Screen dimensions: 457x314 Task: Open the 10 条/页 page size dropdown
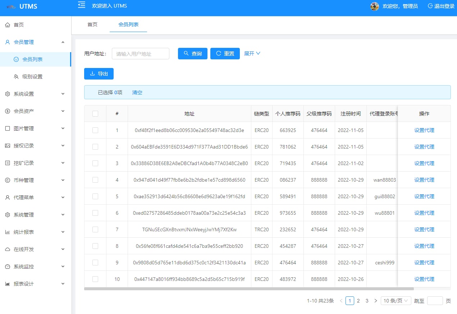click(396, 301)
